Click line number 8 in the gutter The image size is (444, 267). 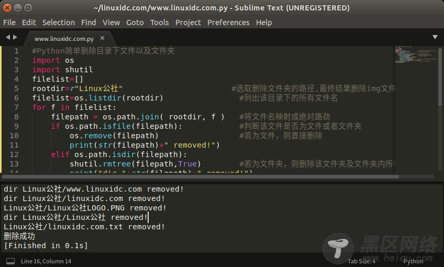pos(16,117)
